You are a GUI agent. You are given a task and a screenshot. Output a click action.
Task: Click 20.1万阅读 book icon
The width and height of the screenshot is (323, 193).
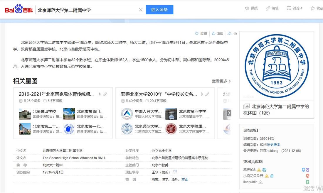pos(147,101)
